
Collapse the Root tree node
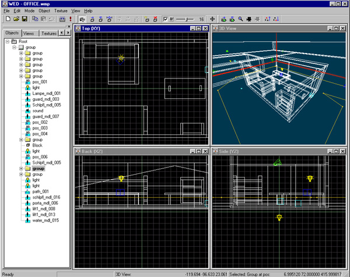tap(8, 41)
